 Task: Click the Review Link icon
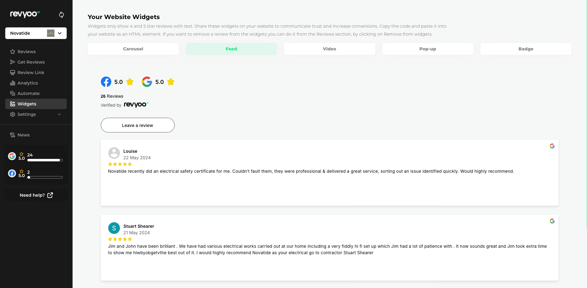[x=13, y=73]
